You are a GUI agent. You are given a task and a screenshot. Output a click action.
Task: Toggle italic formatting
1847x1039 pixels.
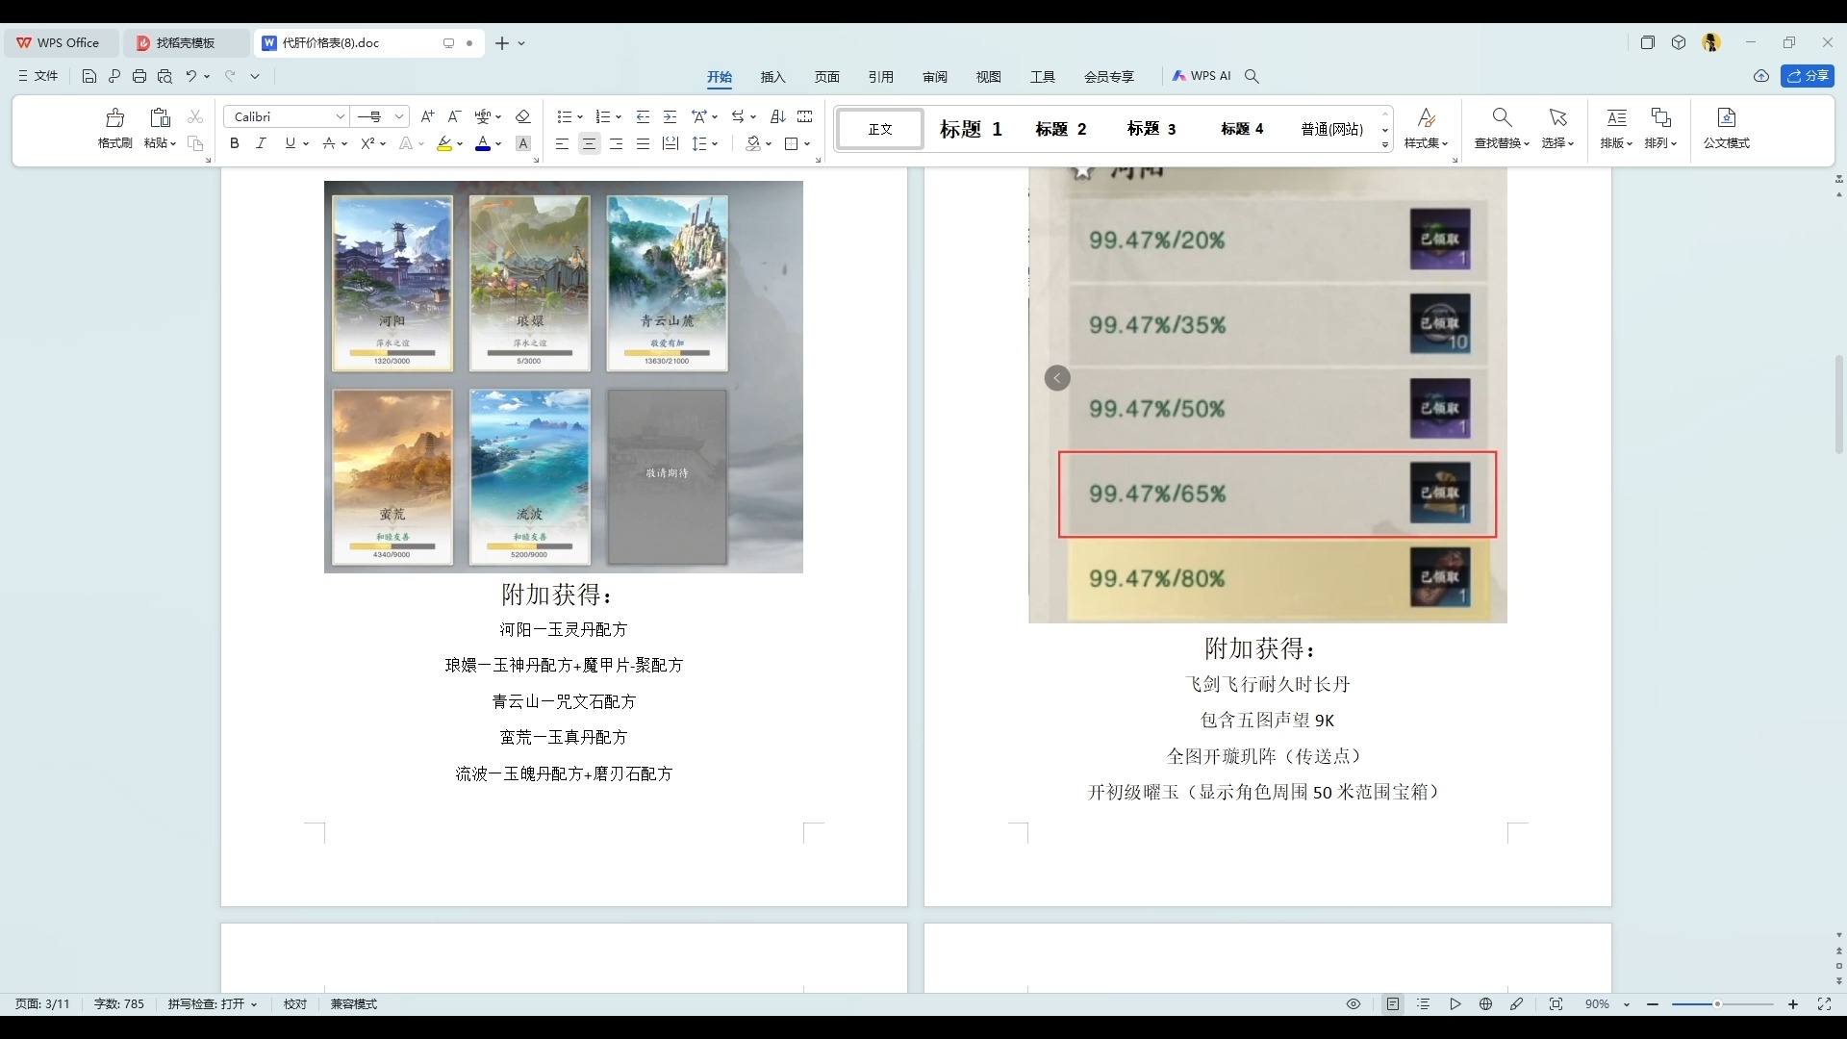click(261, 143)
